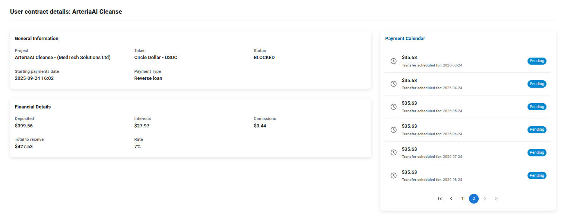Click the Pending badge for 2026-08-24
Viewport: 564px width, 221px height.
tap(537, 175)
